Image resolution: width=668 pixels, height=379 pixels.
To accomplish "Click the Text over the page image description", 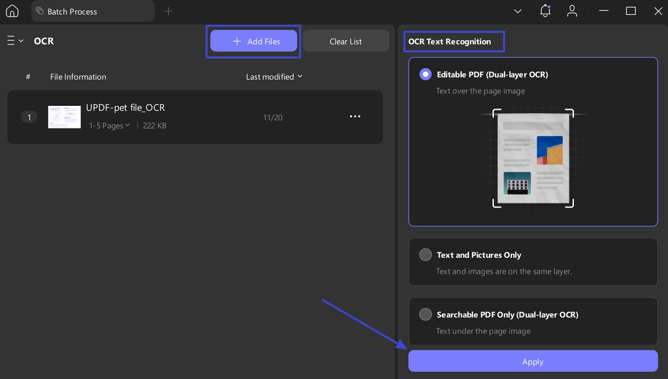I will (x=480, y=91).
